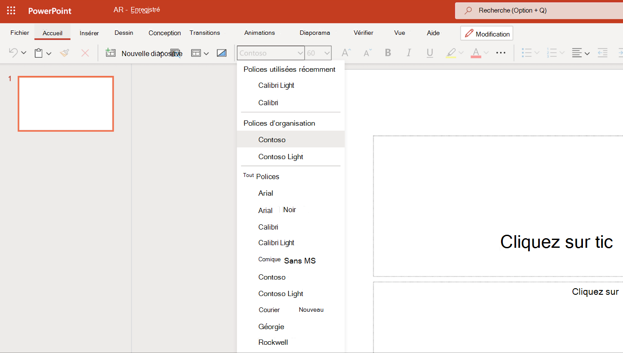Click the Modification mode button
This screenshot has width=623, height=353.
(x=487, y=33)
